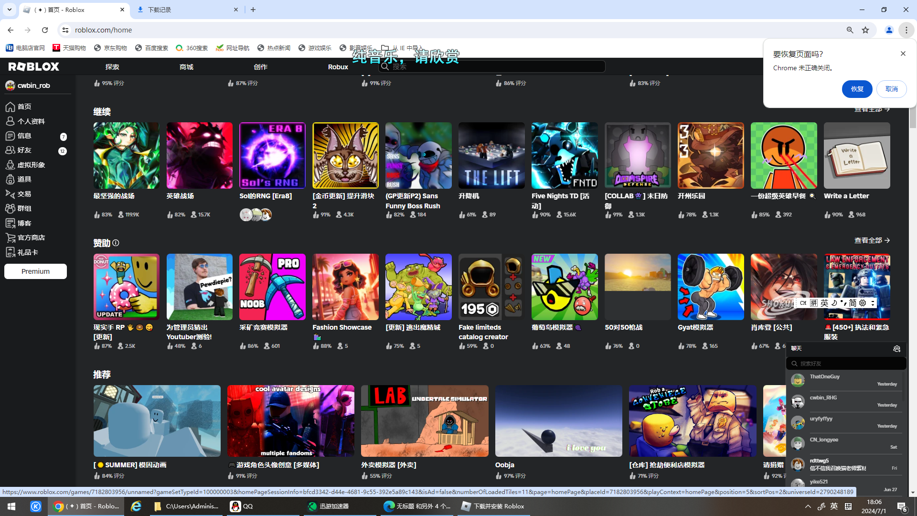Click the zoom magnifier in address bar

pyautogui.click(x=850, y=30)
